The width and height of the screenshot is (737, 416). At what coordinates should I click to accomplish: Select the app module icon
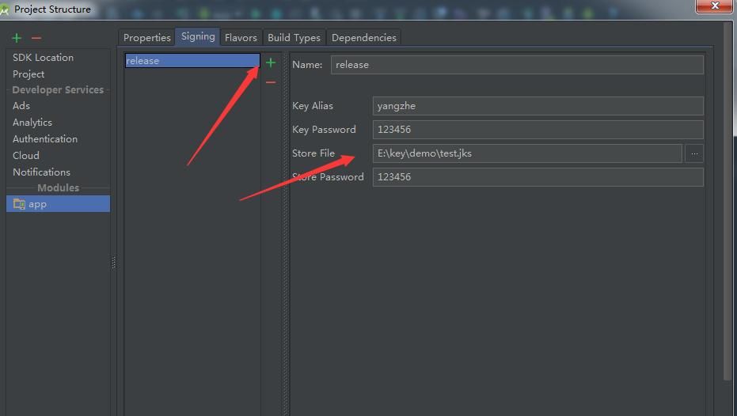(x=19, y=204)
